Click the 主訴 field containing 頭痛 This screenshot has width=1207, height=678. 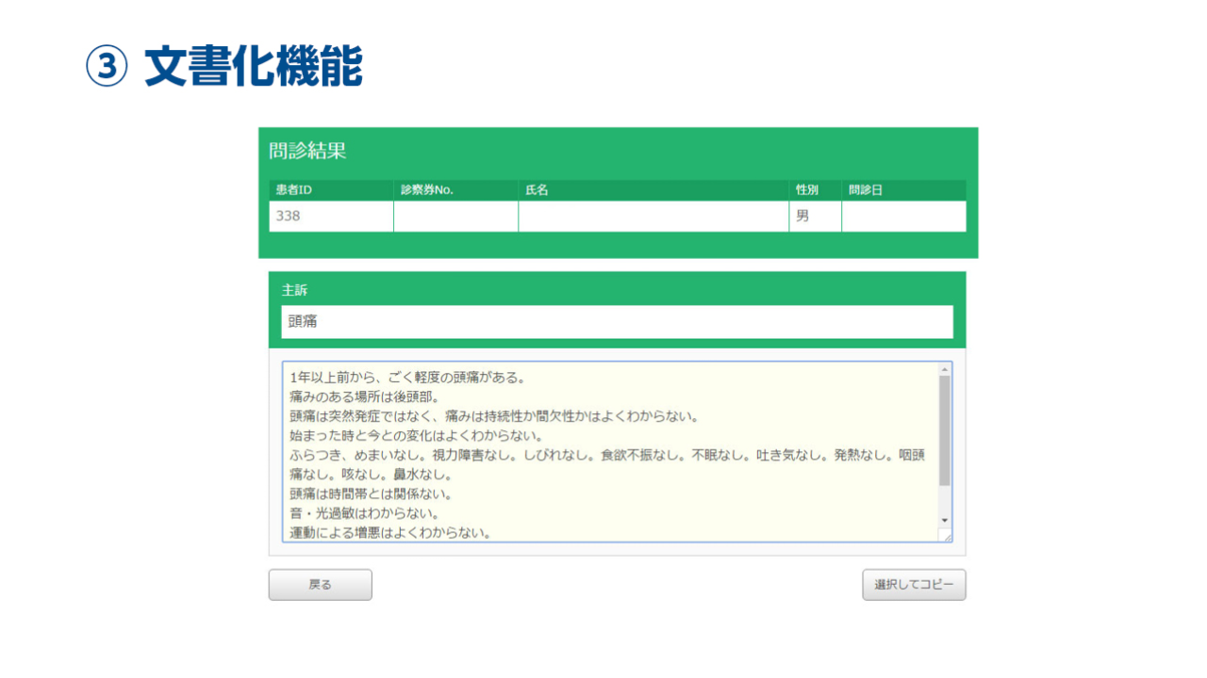click(x=617, y=322)
